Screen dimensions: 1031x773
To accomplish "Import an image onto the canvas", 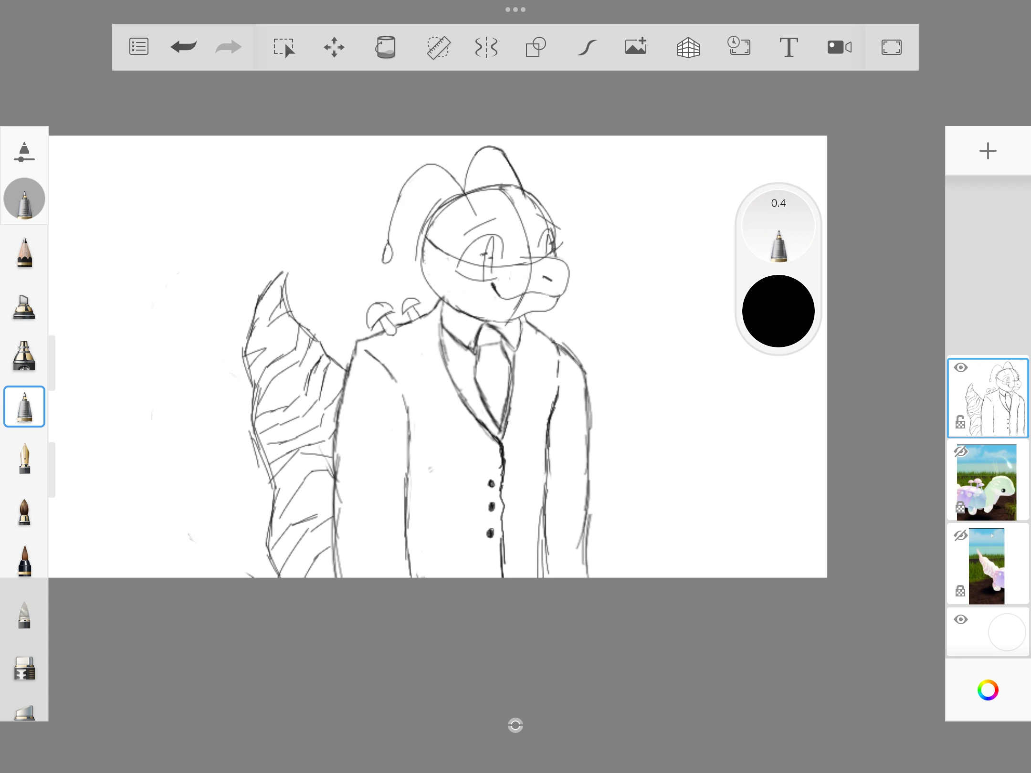I will point(635,47).
